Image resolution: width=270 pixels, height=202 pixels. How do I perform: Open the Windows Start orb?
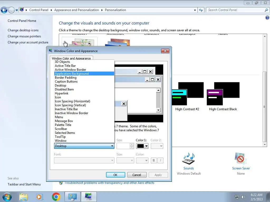7,197
